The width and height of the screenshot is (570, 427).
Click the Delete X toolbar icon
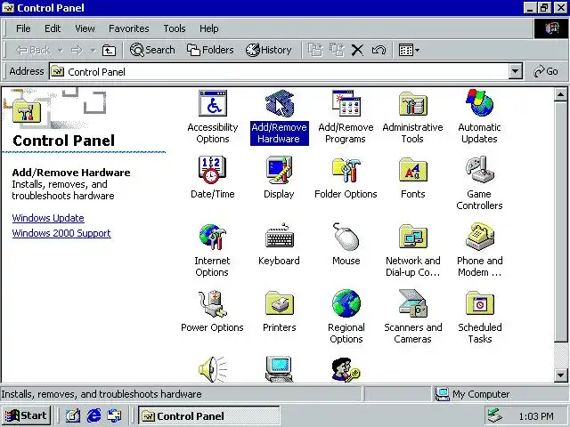point(357,50)
